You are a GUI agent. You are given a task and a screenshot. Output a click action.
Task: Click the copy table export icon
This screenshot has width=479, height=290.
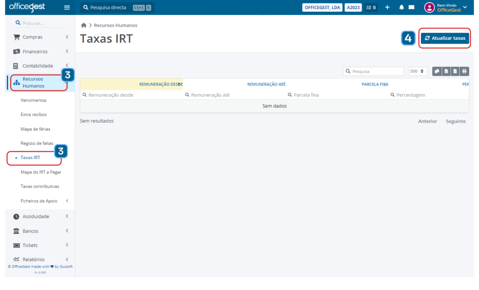[437, 71]
